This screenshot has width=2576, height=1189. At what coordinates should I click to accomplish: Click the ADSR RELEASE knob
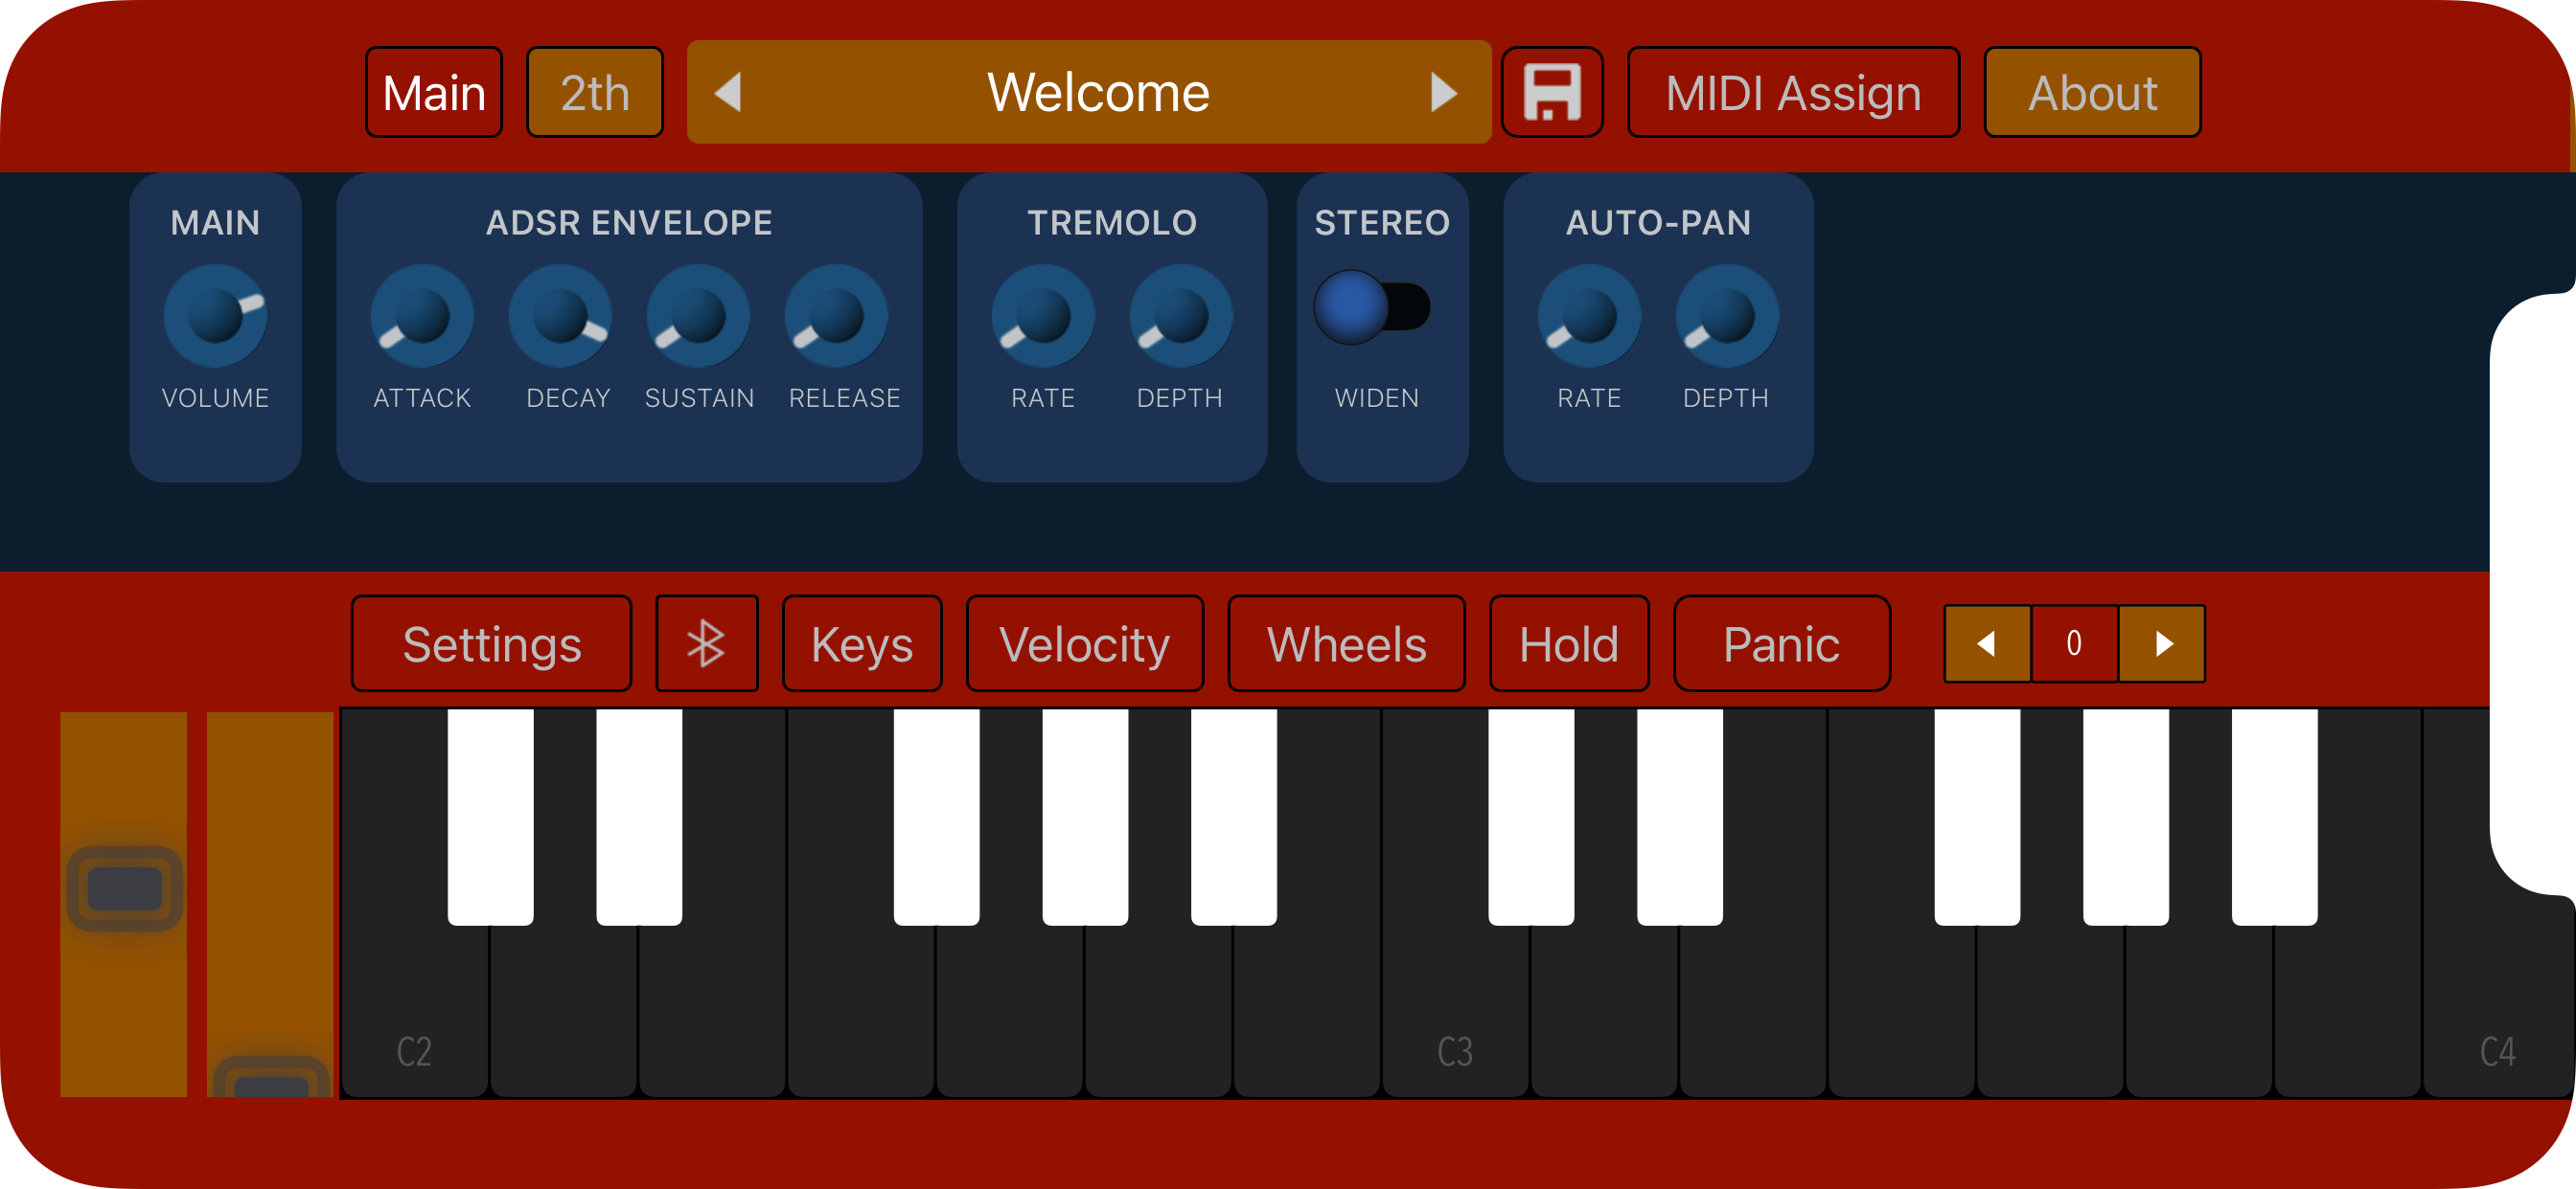click(x=836, y=316)
